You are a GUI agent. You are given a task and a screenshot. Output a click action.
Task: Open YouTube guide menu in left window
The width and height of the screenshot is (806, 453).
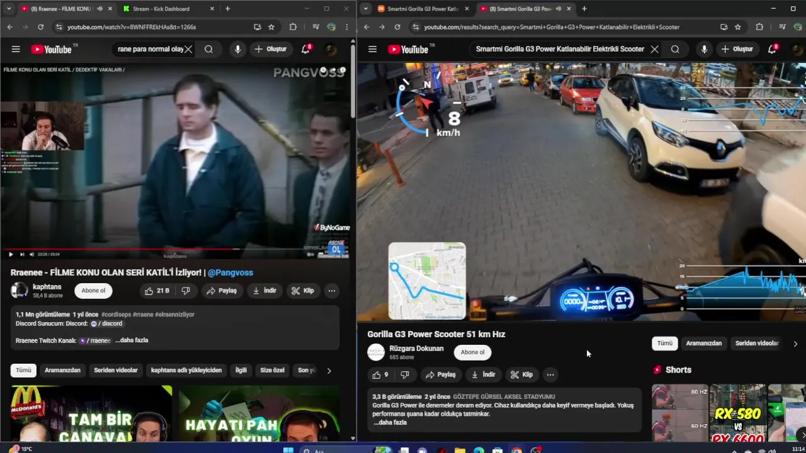[16, 49]
